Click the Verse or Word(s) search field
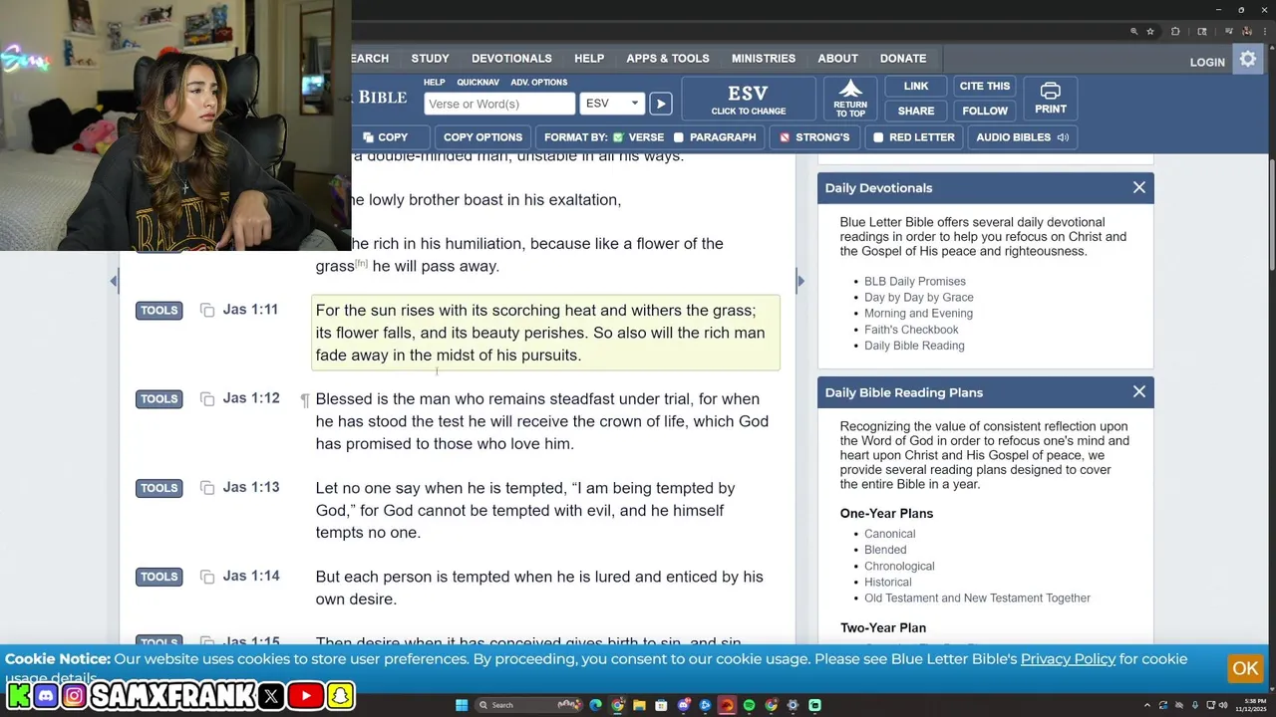This screenshot has height=717, width=1276. tap(499, 104)
